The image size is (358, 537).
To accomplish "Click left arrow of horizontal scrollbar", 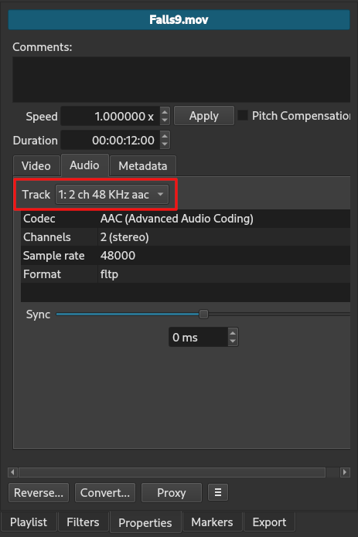I will pos(12,472).
